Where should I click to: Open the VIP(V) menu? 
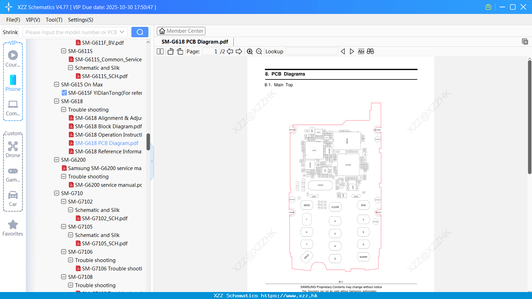[33, 20]
